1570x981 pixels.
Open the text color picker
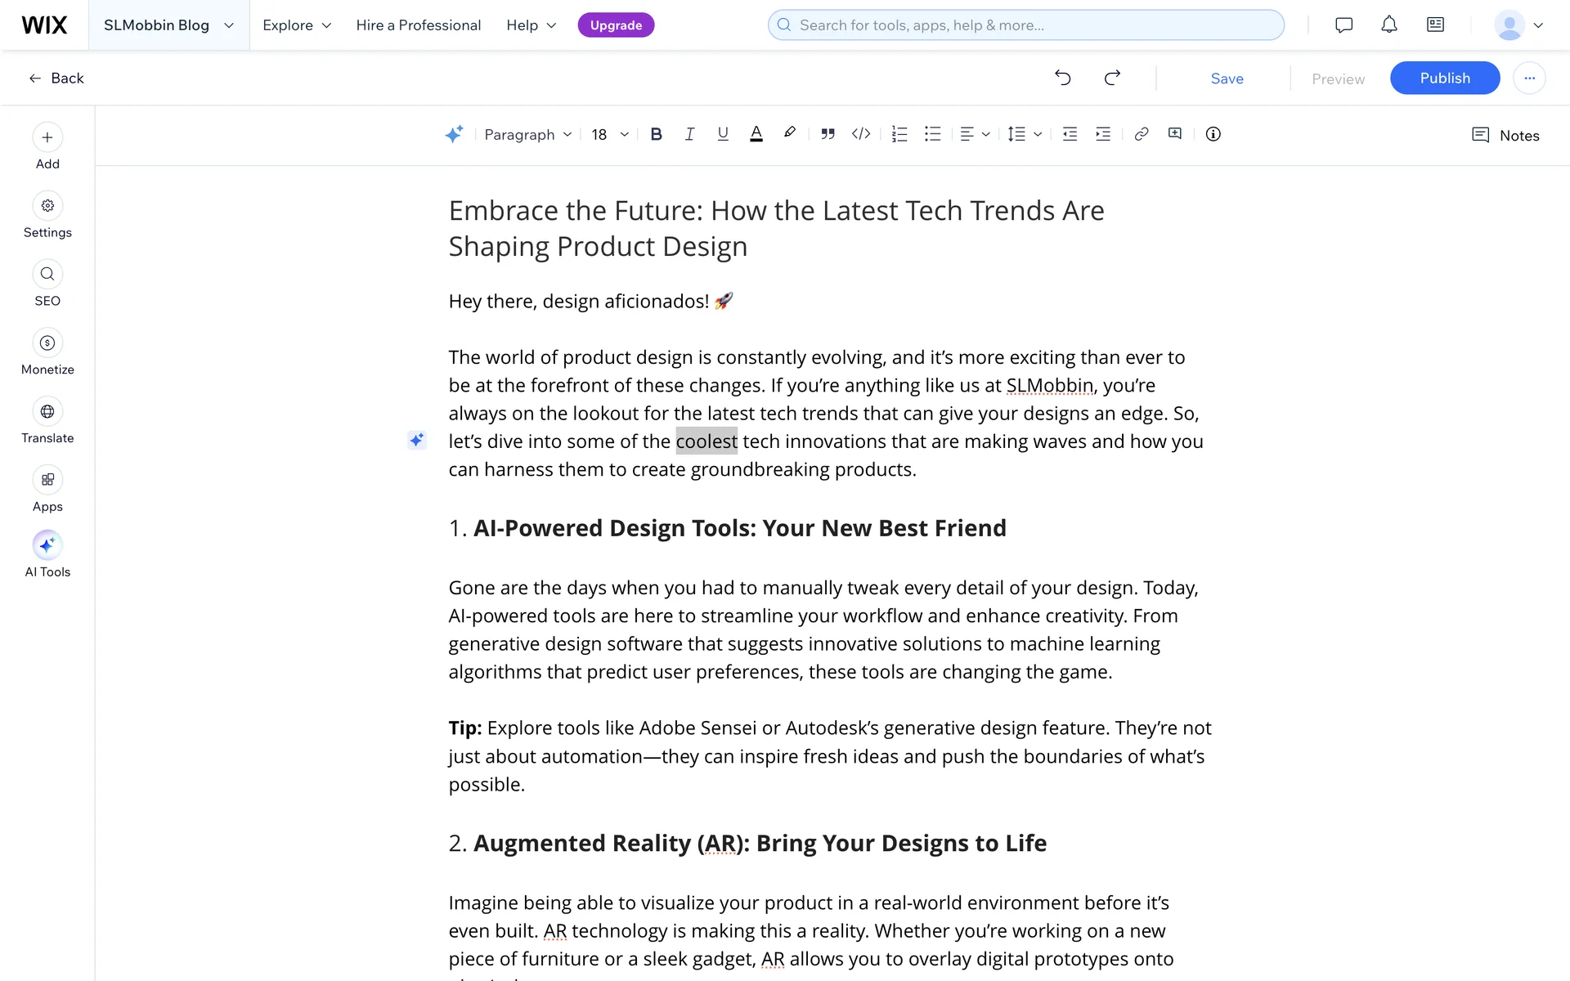(x=756, y=134)
